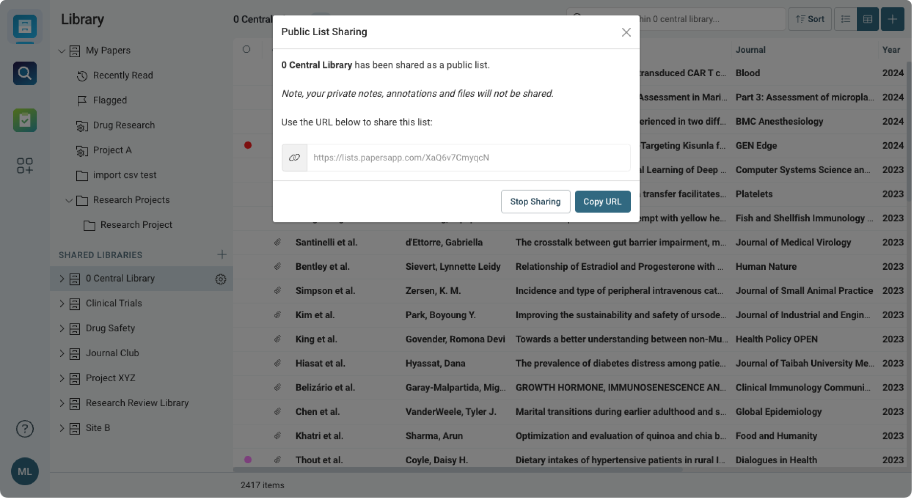Viewport: 912px width, 498px height.
Task: Expand the Research Projects folder
Action: 69,200
